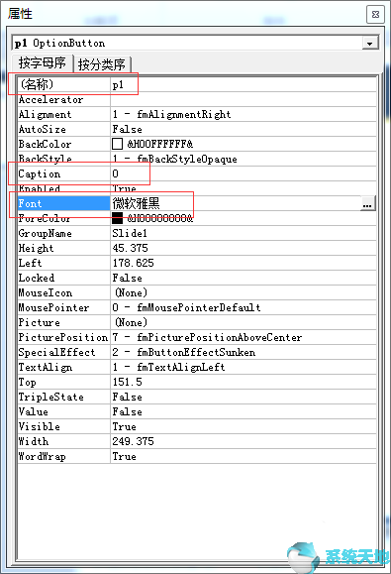Select the WordWrap property name

click(64, 456)
